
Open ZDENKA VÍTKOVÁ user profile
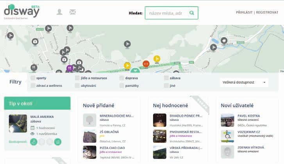click(251, 147)
